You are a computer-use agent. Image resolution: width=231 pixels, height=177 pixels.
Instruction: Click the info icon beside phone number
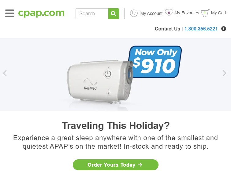(223, 29)
